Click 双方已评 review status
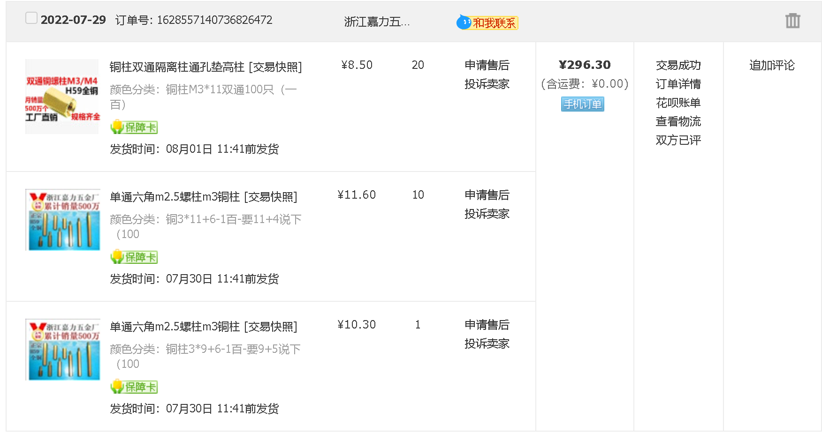The height and width of the screenshot is (433, 822). click(x=678, y=140)
